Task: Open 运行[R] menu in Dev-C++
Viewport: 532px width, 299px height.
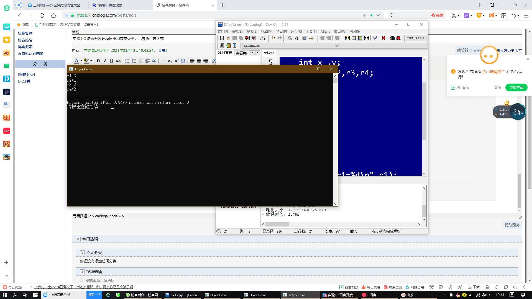Action: point(296,31)
